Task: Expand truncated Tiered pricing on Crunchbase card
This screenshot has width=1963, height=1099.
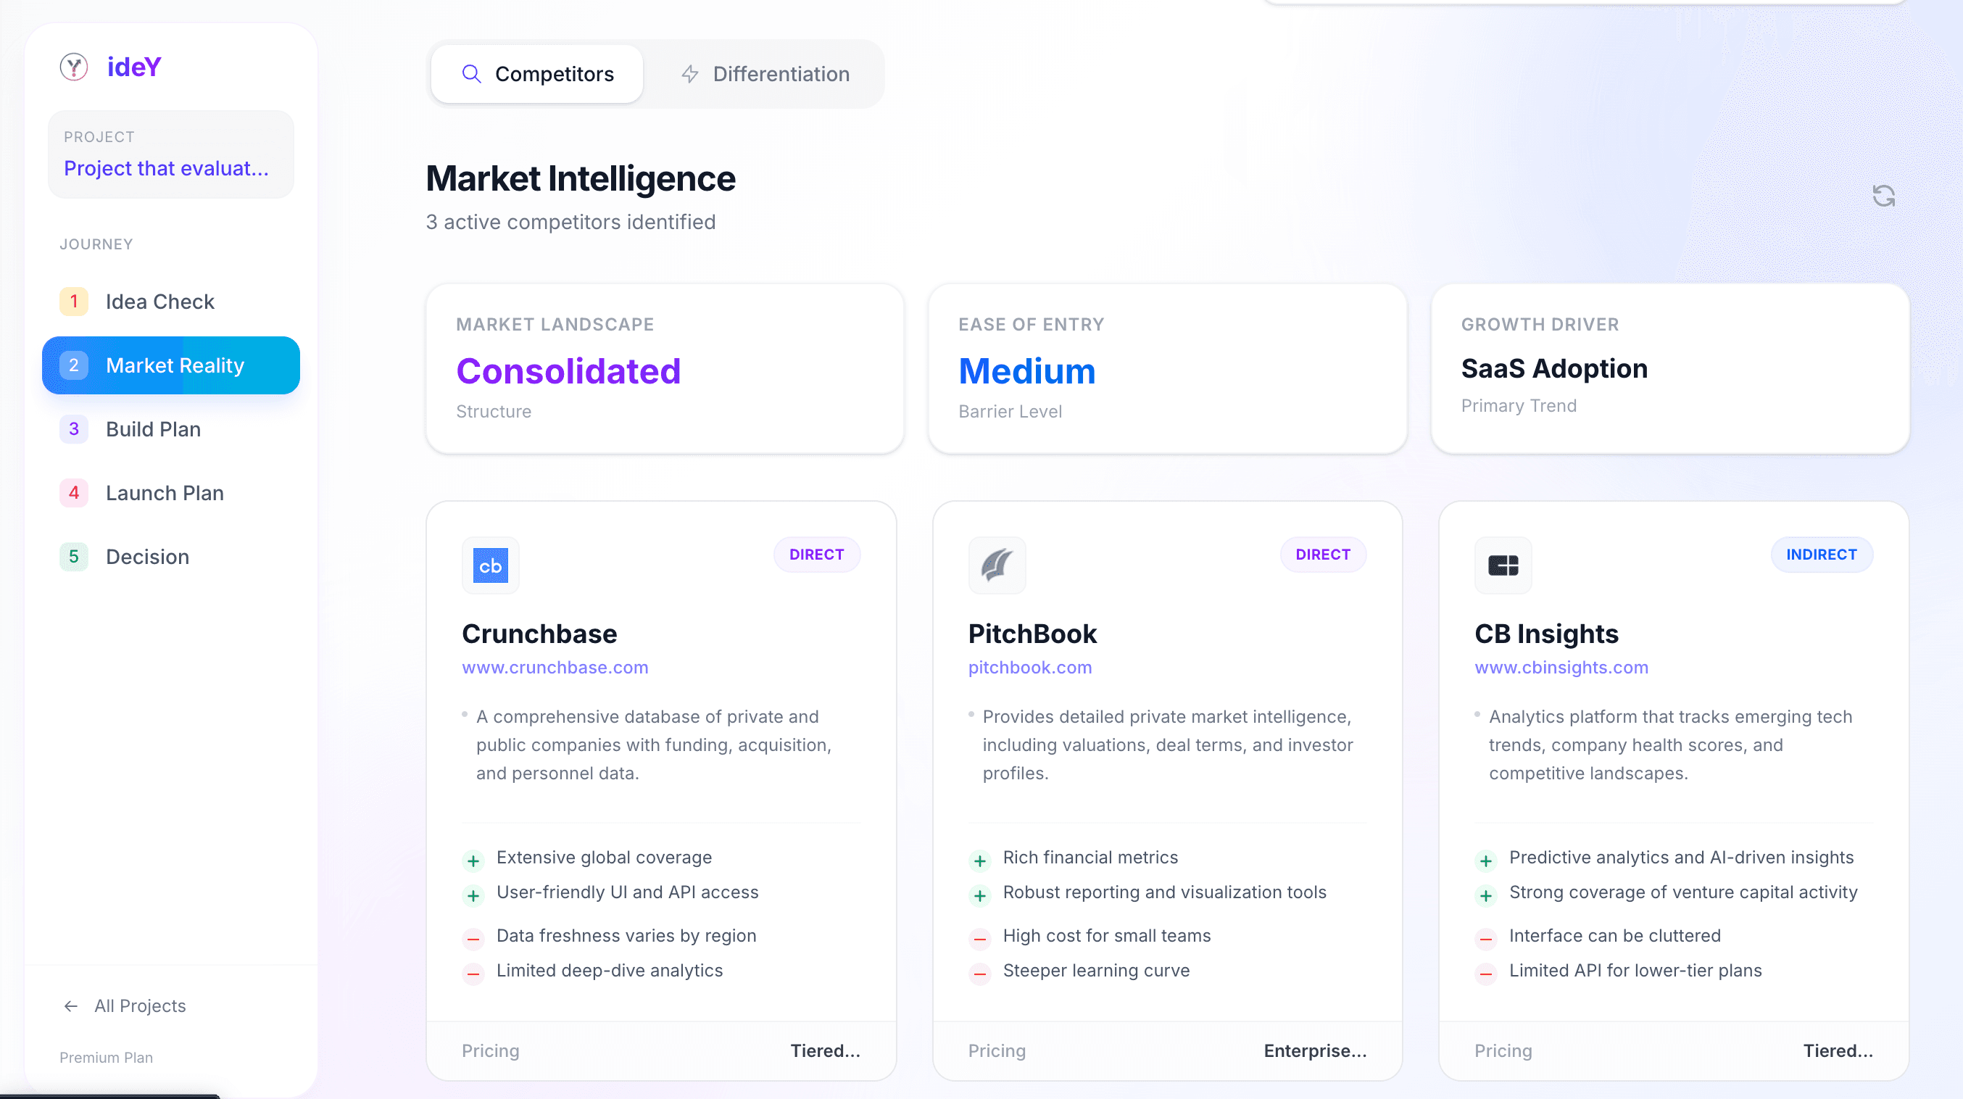Action: [824, 1051]
